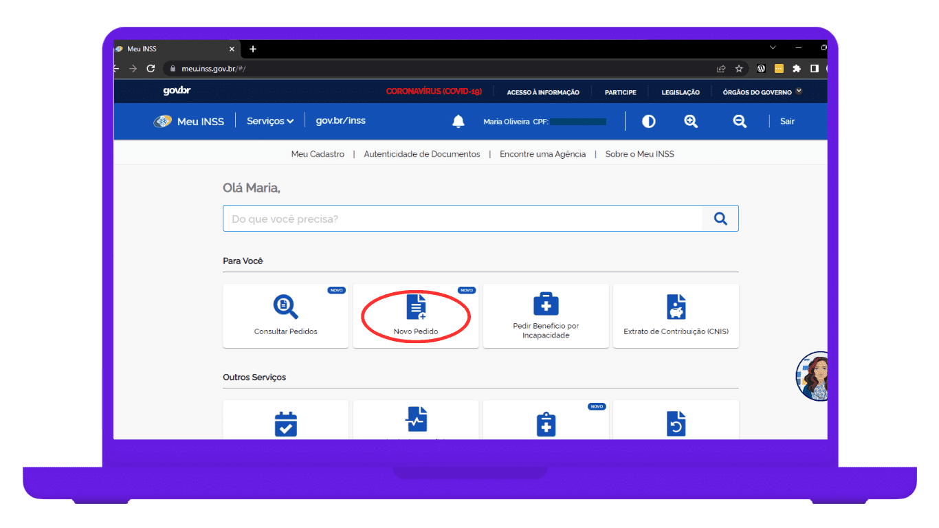Select Pedir Benefício por Incapacidade
Viewport: 939px width, 528px height.
click(546, 316)
